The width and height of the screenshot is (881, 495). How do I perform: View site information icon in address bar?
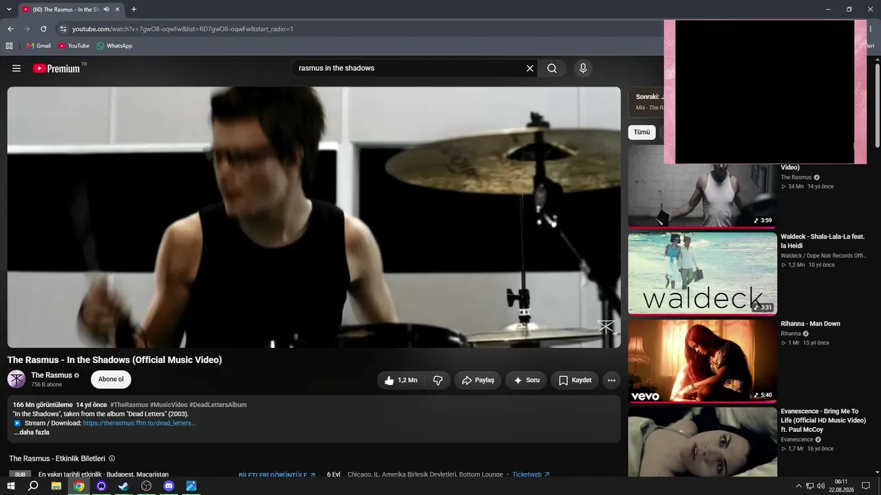click(x=63, y=29)
